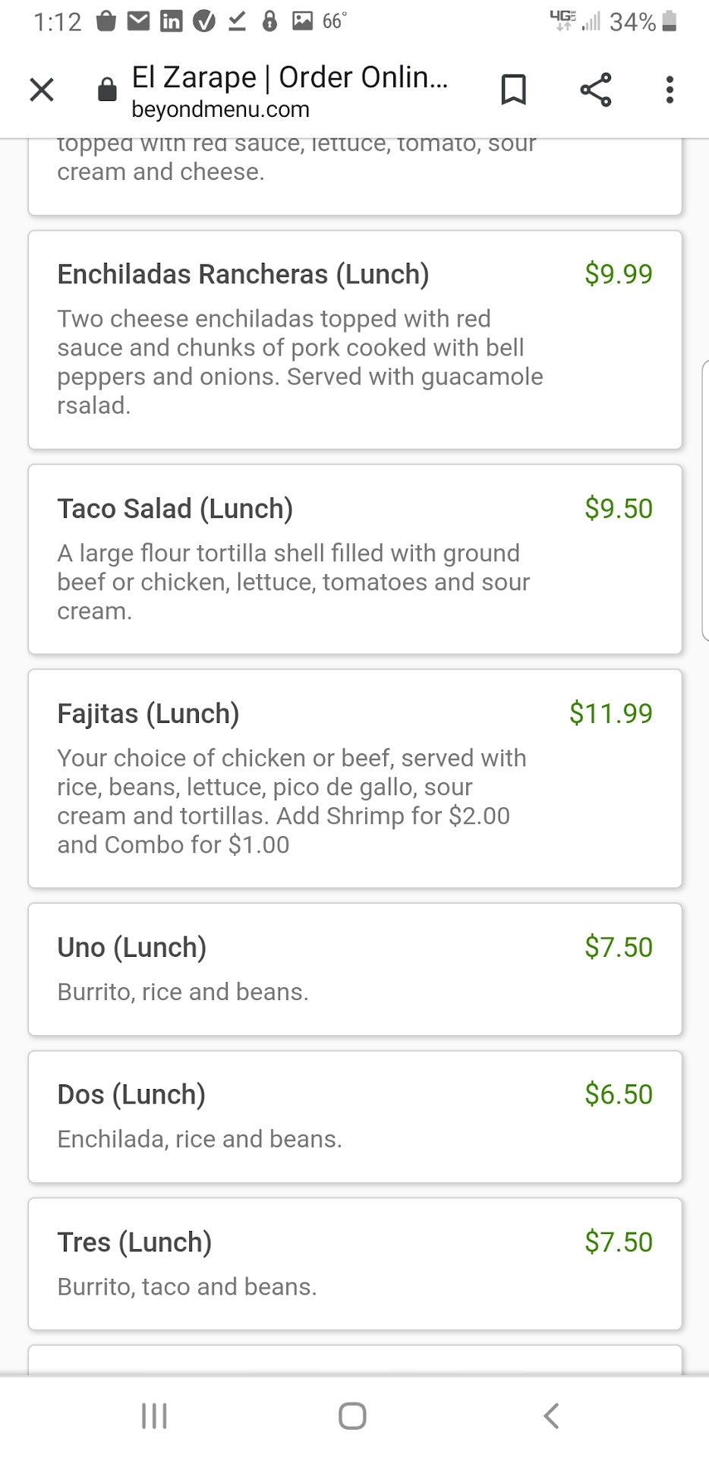709x1458 pixels.
Task: Select the Taco Salad (Lunch) item
Action: 175,509
